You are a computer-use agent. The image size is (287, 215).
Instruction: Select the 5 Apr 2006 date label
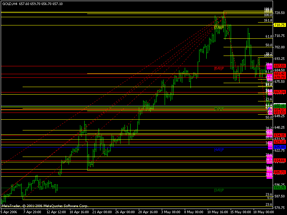(x=9, y=212)
